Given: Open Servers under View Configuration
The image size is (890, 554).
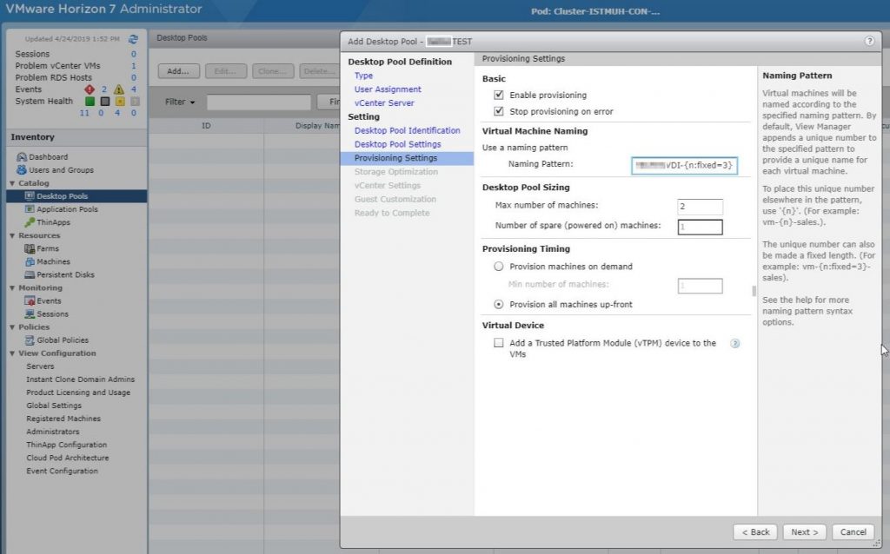Looking at the screenshot, I should pyautogui.click(x=40, y=366).
